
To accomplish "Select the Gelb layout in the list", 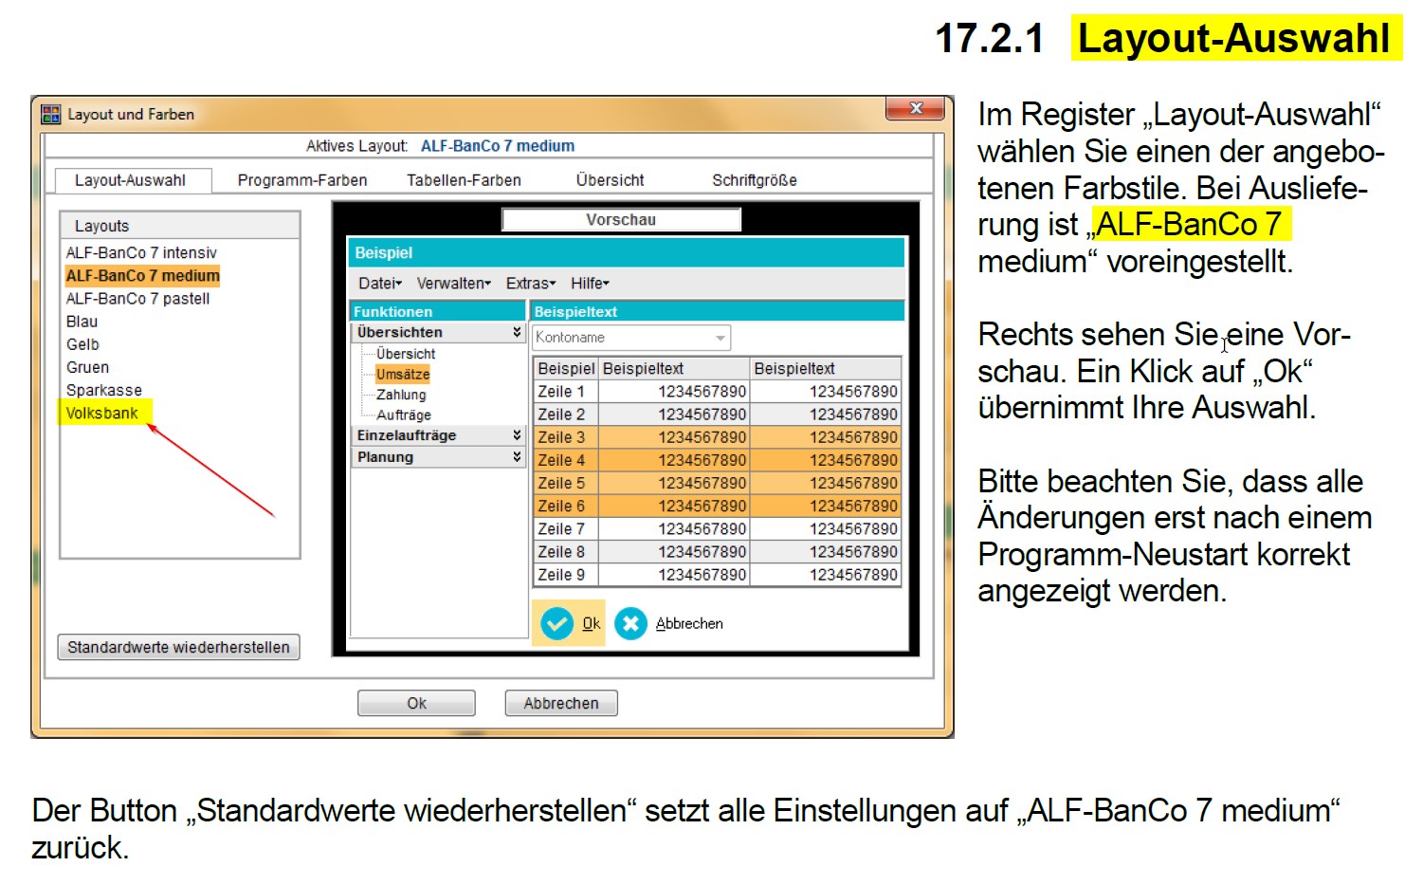I will [x=82, y=344].
